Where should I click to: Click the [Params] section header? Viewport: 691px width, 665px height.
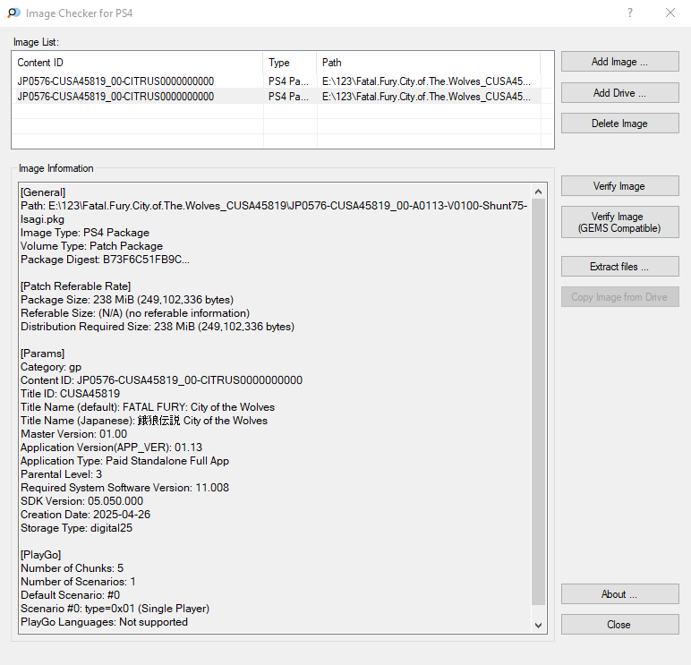point(42,354)
